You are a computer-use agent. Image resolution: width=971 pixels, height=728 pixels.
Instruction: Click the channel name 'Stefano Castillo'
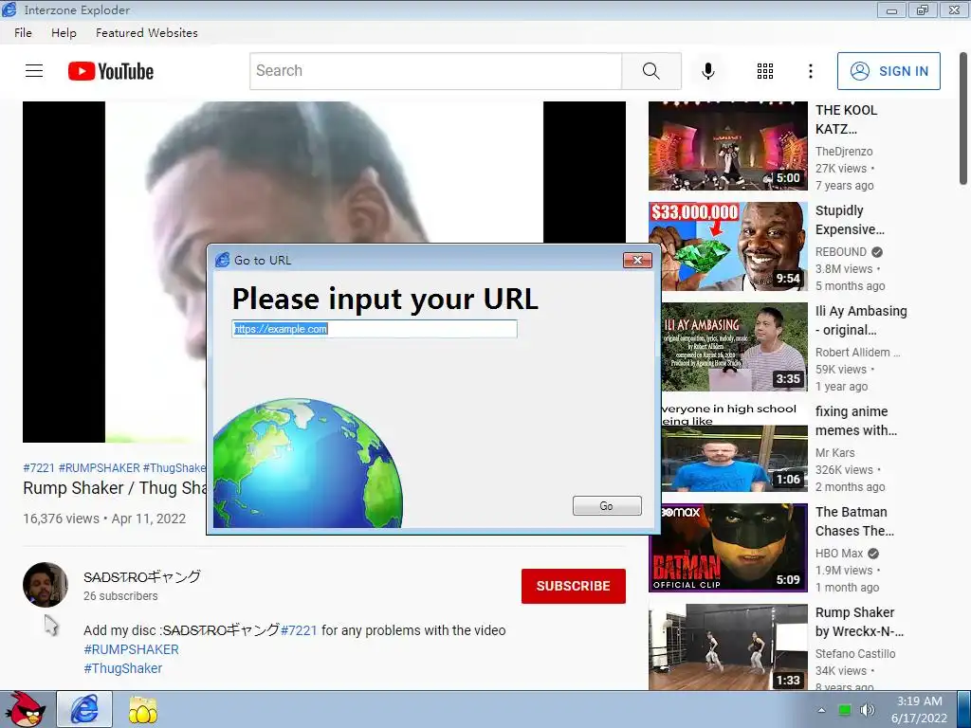[x=855, y=654]
